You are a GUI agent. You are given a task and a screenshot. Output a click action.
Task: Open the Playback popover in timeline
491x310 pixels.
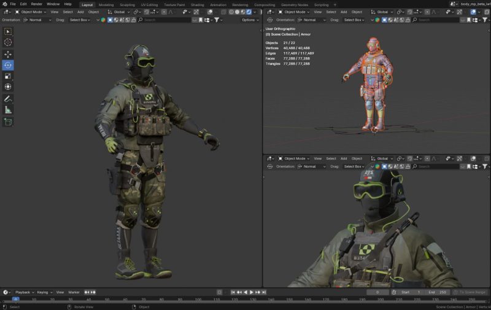pyautogui.click(x=23, y=292)
